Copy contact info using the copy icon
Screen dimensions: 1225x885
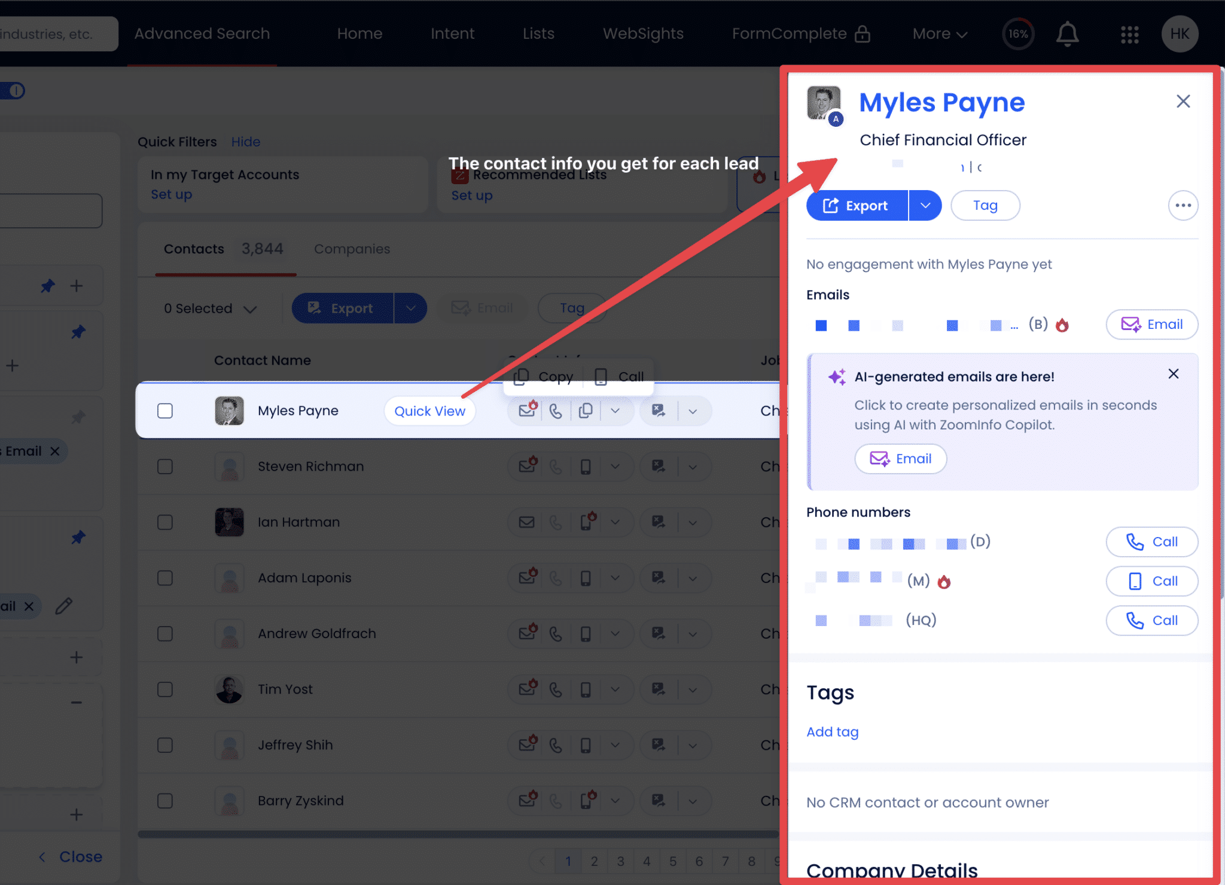tap(586, 411)
